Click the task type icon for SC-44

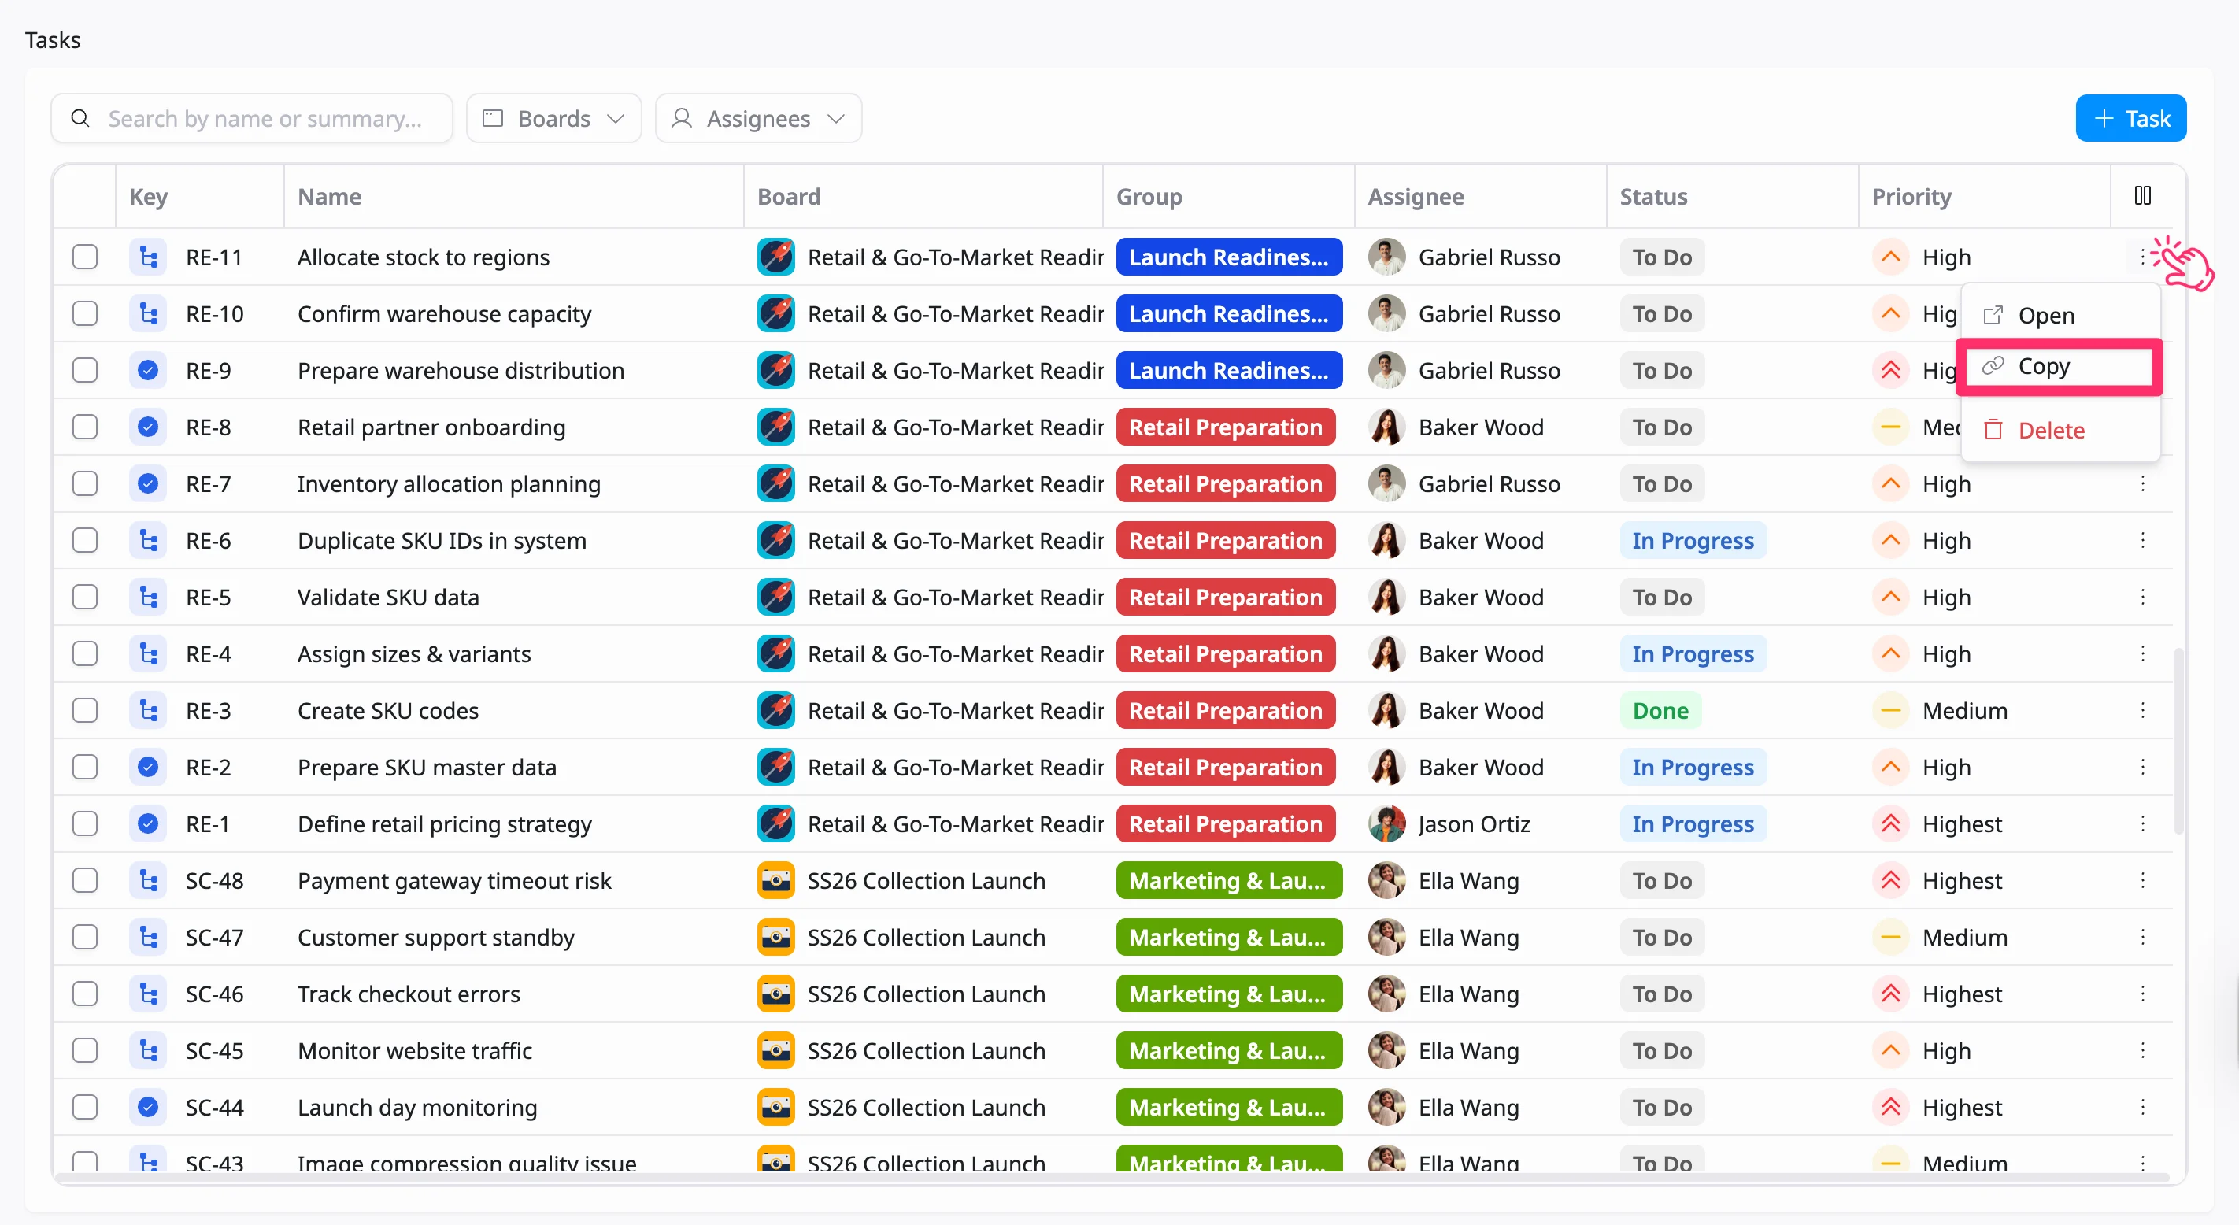(149, 1107)
